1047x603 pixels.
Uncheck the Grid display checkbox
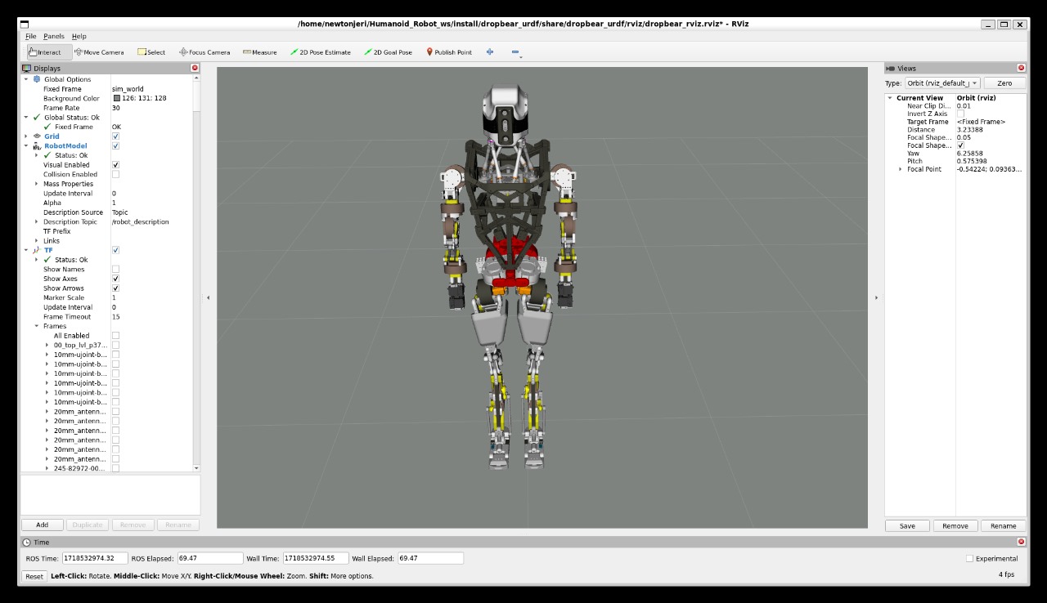click(x=115, y=136)
